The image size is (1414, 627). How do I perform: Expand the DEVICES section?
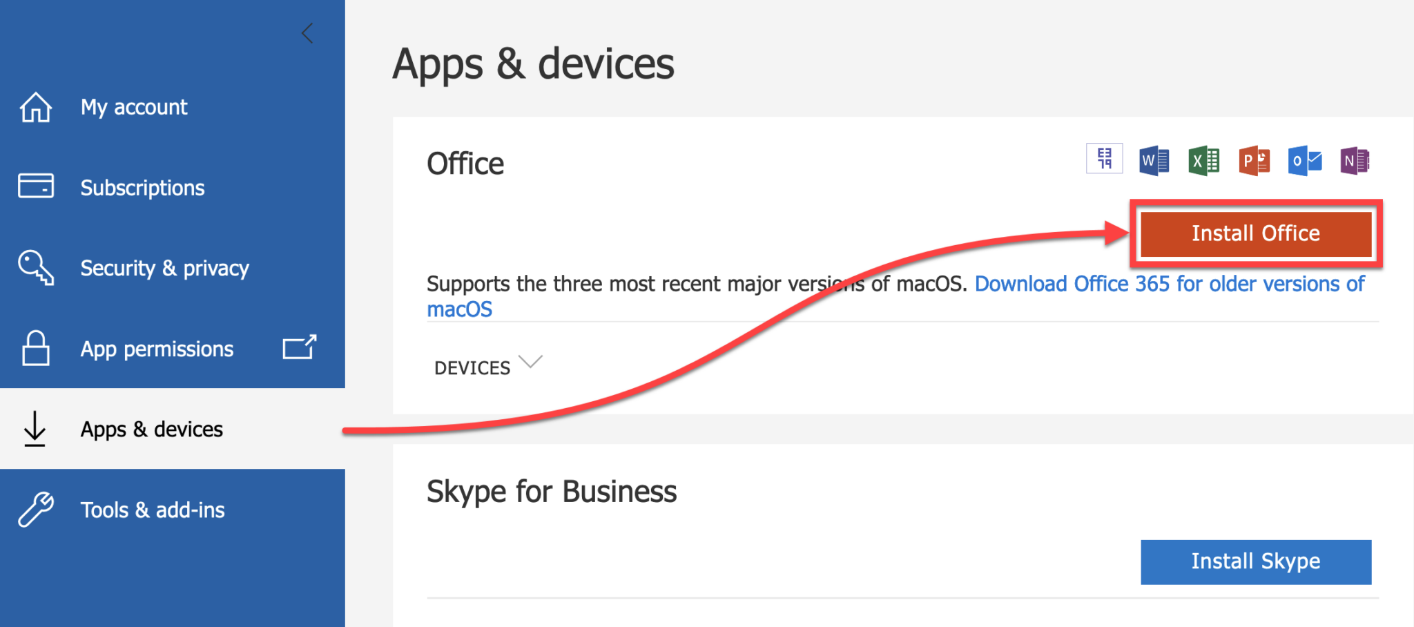[487, 366]
